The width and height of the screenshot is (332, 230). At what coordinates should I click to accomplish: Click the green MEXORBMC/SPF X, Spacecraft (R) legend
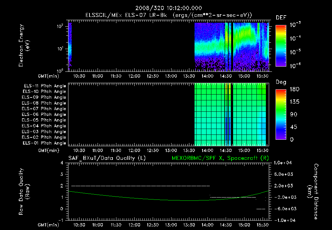(220, 158)
